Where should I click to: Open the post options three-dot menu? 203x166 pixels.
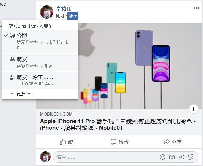tap(196, 8)
